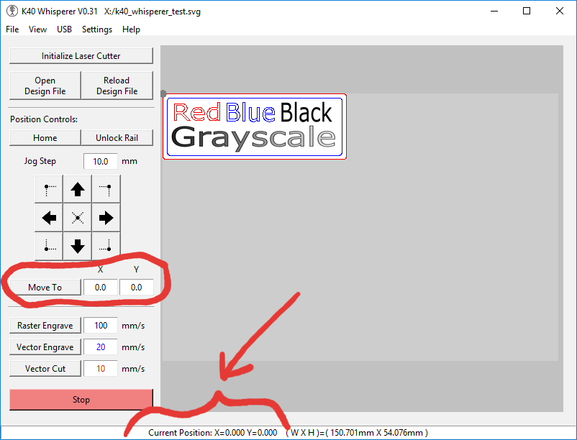Focus the Move To X field
This screenshot has height=440, width=577.
101,287
